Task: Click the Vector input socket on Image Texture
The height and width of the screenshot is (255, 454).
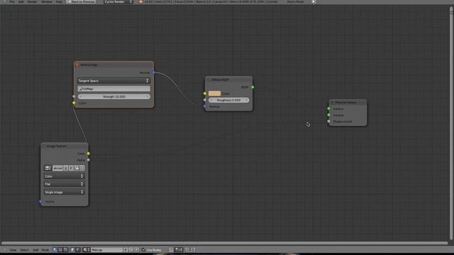Action: pos(40,201)
